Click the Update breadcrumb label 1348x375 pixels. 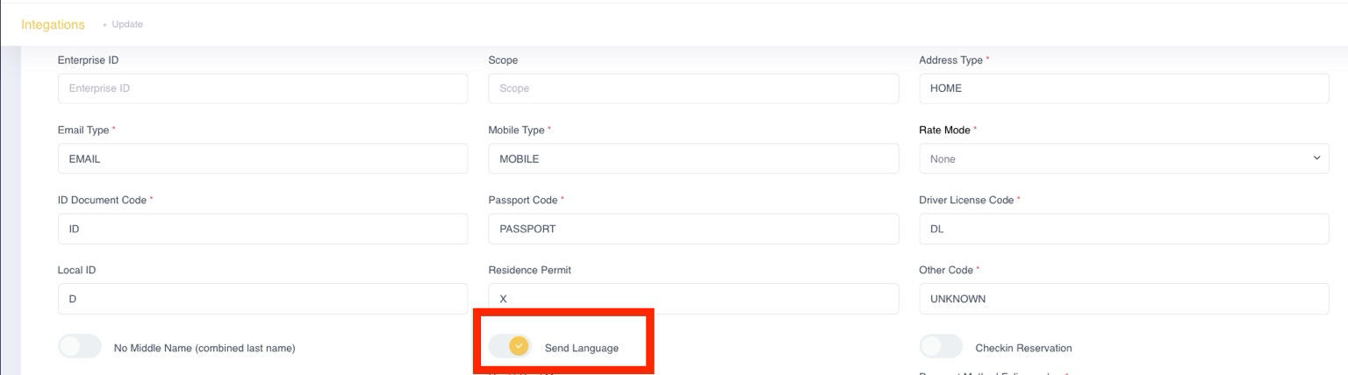tap(127, 25)
